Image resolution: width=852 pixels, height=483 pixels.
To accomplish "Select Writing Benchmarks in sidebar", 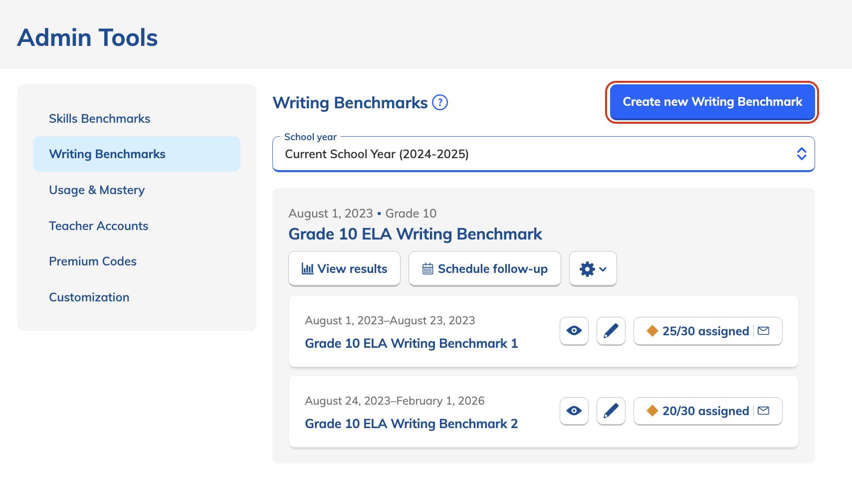I will click(x=137, y=154).
